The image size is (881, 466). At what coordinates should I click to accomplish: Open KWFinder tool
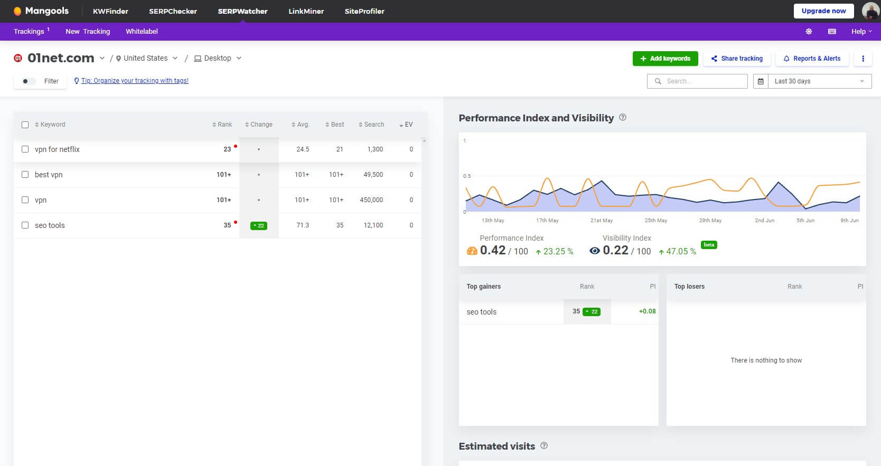pos(110,11)
